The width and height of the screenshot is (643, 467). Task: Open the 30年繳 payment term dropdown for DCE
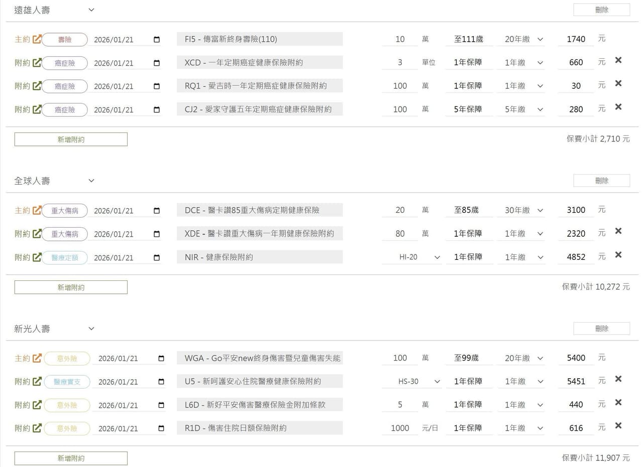pyautogui.click(x=522, y=210)
